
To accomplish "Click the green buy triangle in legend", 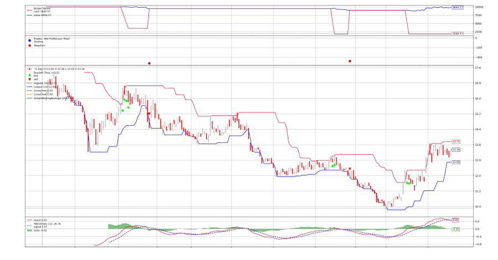I will 29,75.
